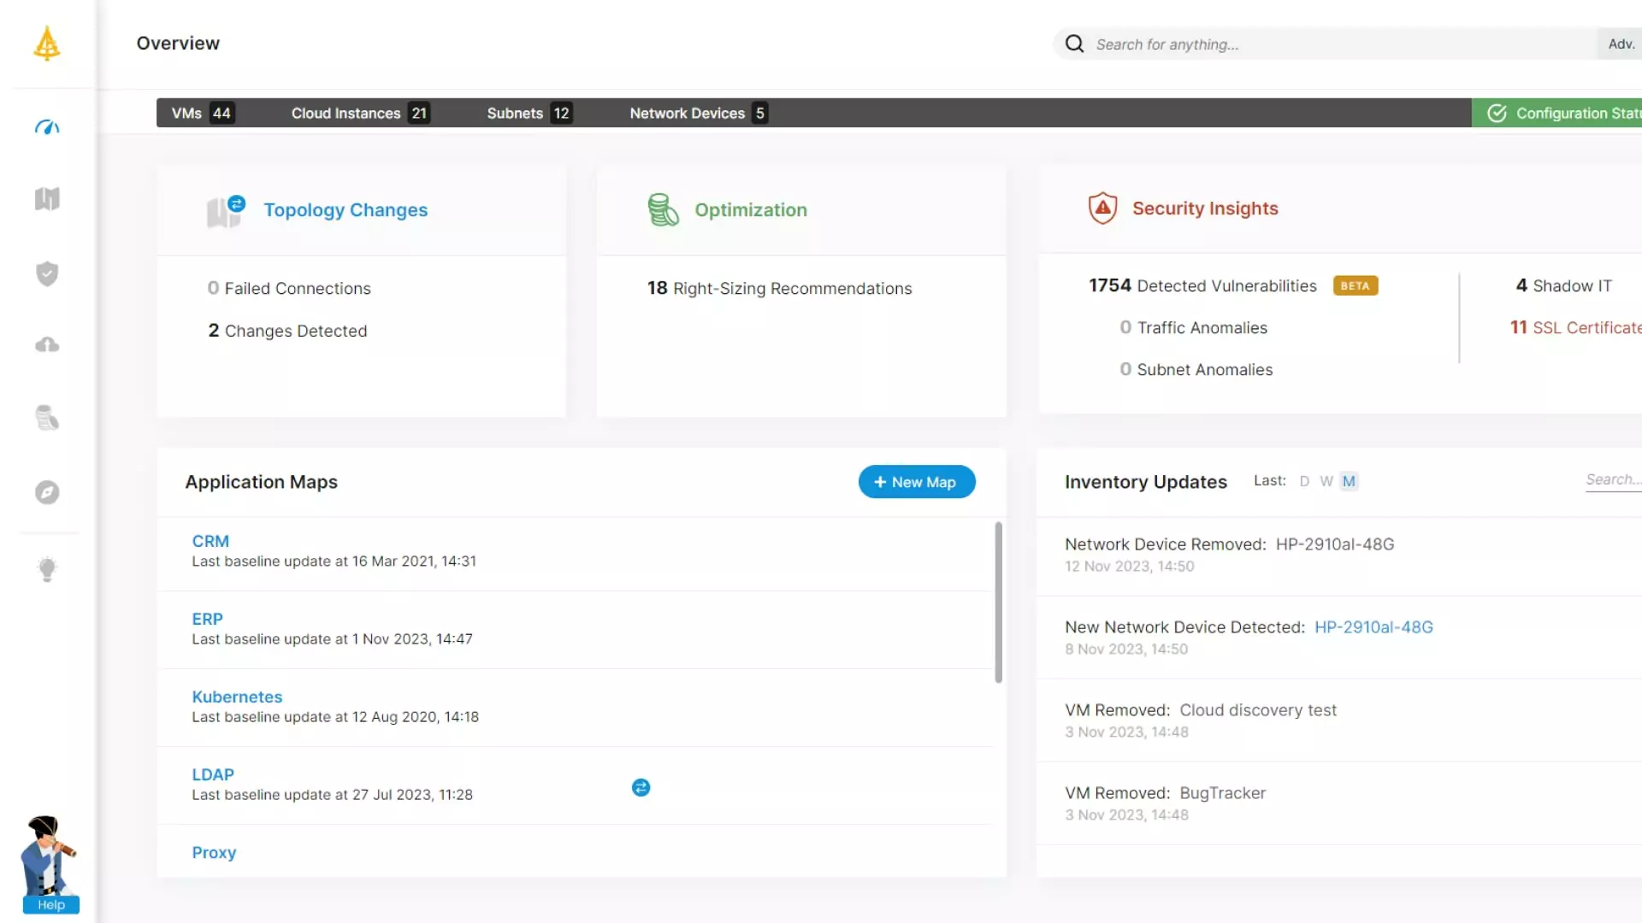Open the CRM application map

tap(210, 541)
